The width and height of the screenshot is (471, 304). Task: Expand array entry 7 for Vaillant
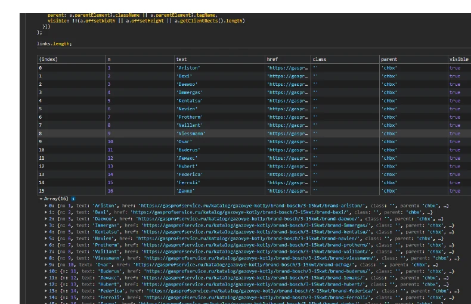pyautogui.click(x=46, y=252)
